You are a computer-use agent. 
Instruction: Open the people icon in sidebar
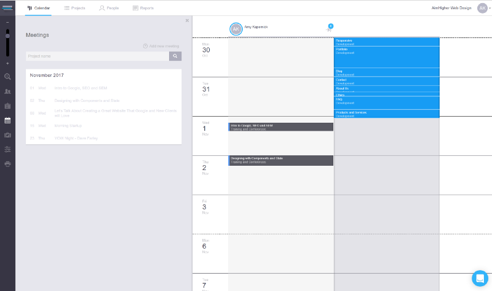pos(7,91)
